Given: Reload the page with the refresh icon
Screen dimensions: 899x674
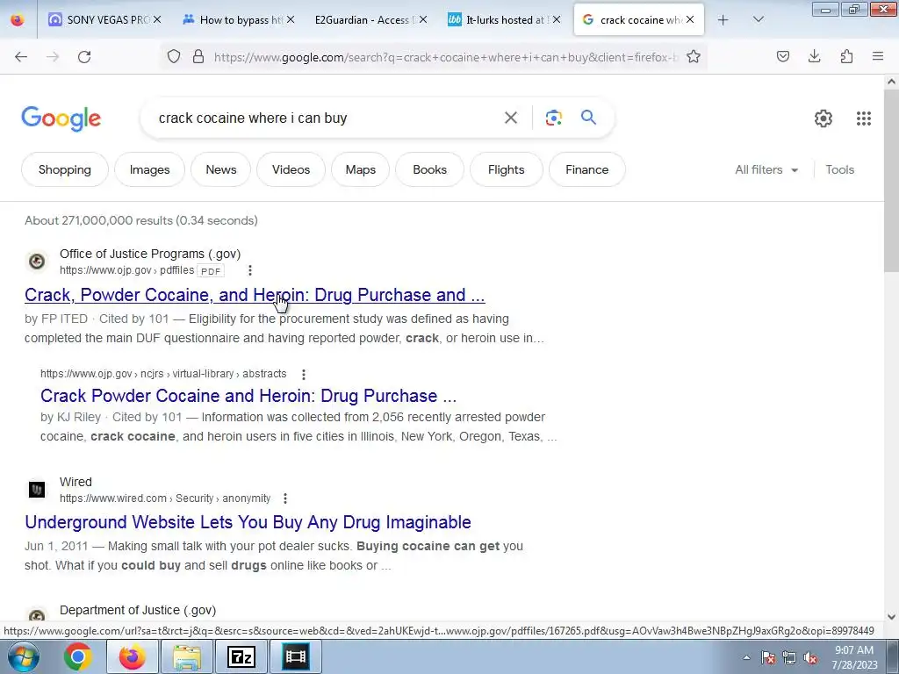Looking at the screenshot, I should (84, 56).
